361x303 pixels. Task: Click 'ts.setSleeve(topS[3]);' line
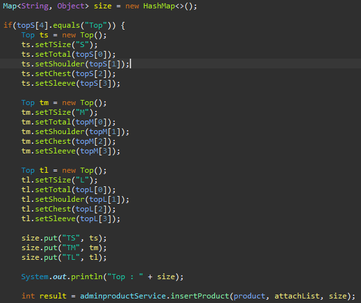pos(71,83)
